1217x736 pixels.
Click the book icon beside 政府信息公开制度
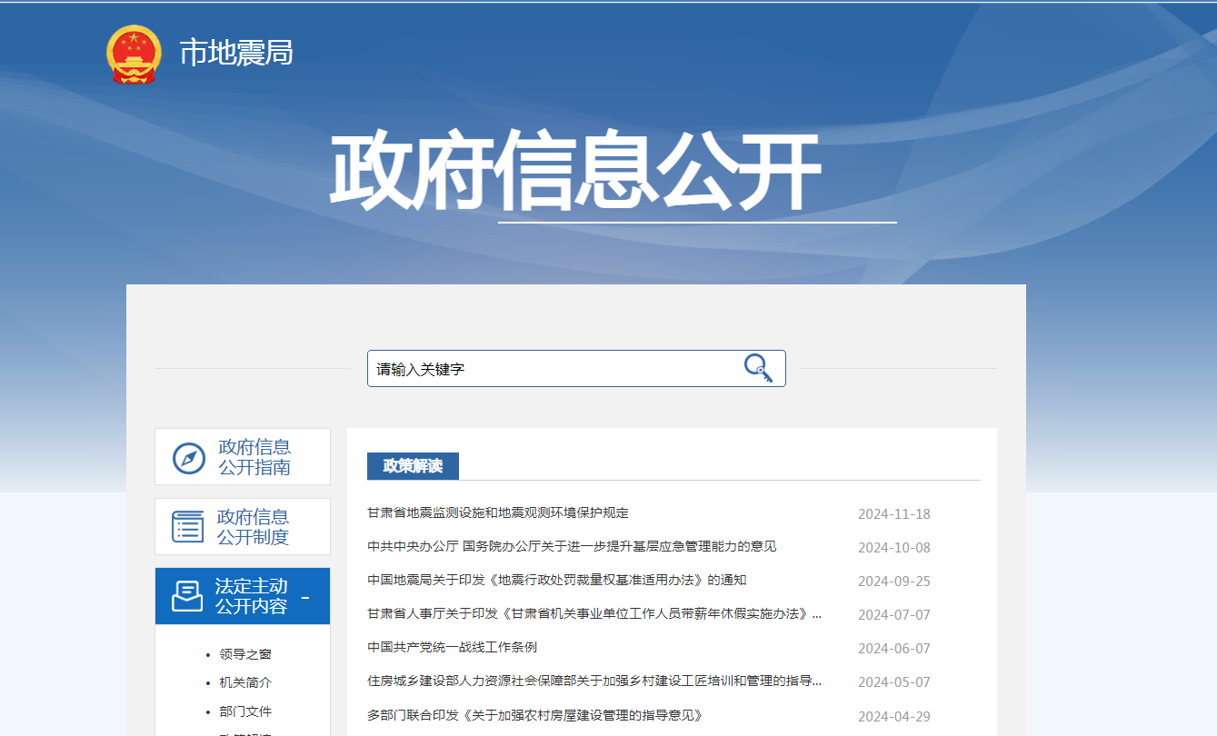point(185,527)
